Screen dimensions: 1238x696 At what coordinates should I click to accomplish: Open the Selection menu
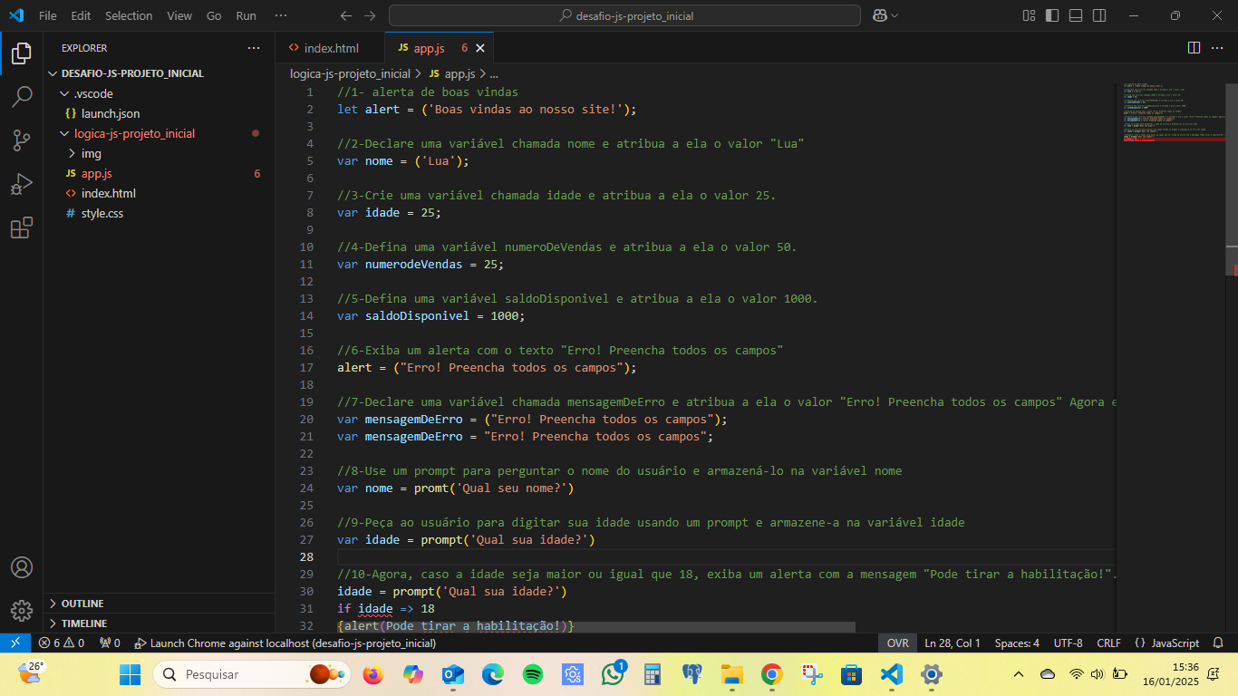coord(129,15)
